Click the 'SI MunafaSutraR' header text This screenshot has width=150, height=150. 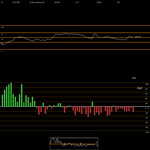pos(37,2)
